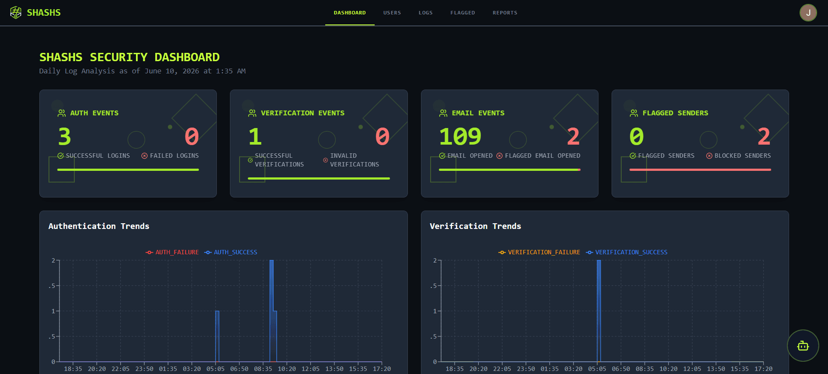Open the Logs tab

[425, 13]
